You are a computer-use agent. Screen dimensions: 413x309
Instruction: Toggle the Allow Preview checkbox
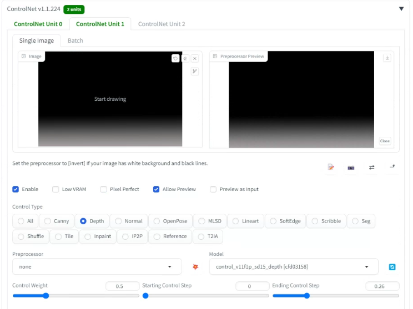pyautogui.click(x=156, y=189)
